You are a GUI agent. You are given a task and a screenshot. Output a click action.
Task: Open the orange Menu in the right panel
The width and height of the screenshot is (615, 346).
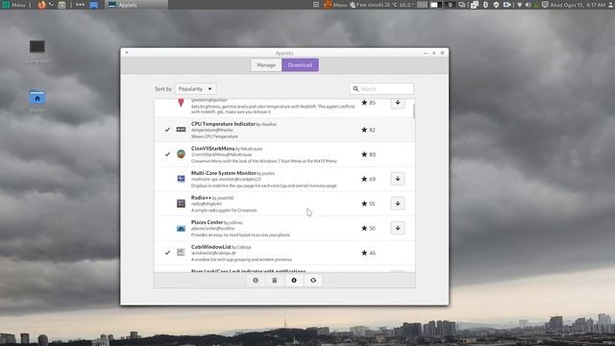[x=335, y=5]
